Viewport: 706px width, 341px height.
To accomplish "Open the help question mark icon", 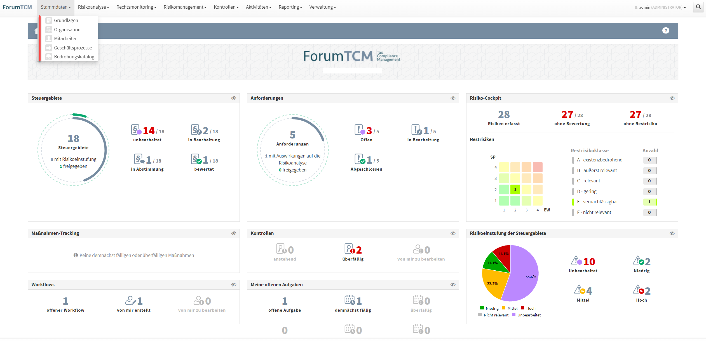I will coord(666,30).
